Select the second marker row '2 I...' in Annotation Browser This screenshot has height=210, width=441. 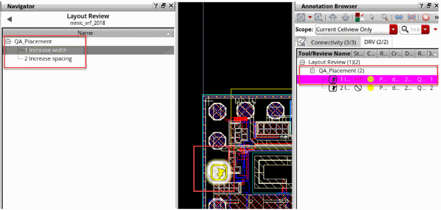coord(367,88)
